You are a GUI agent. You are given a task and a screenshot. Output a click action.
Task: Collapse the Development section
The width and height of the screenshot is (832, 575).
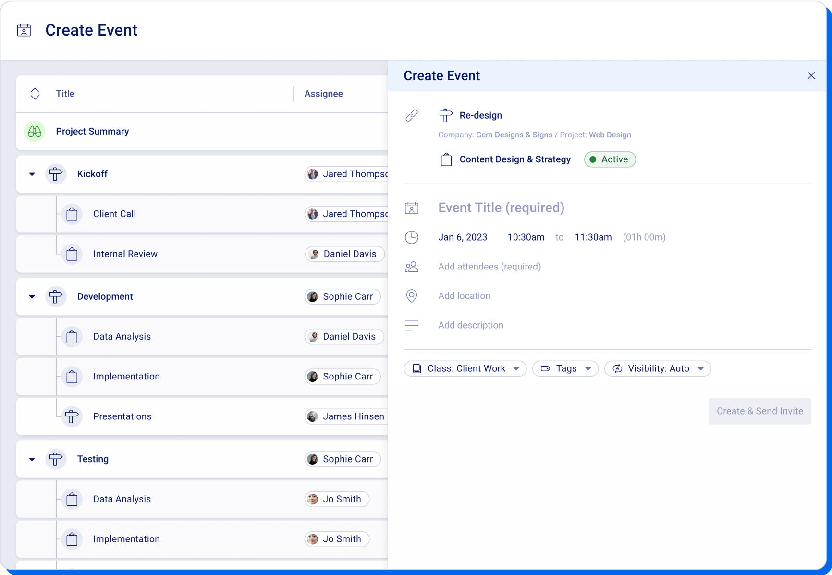point(32,296)
